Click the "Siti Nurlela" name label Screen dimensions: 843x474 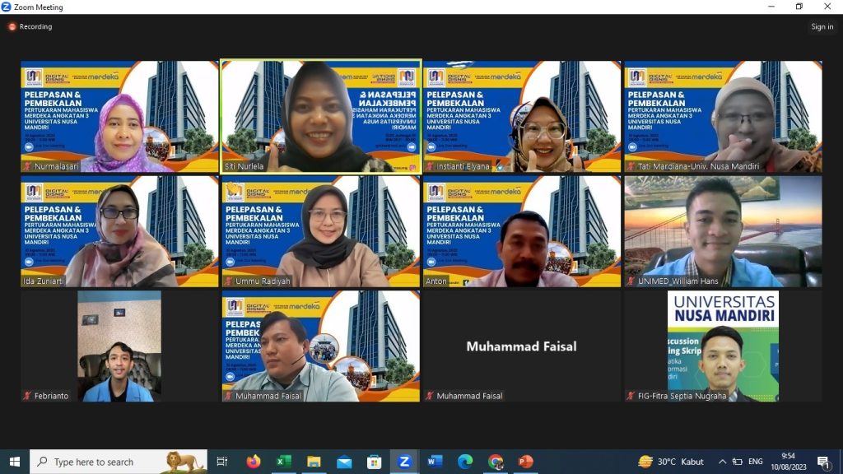pyautogui.click(x=244, y=166)
